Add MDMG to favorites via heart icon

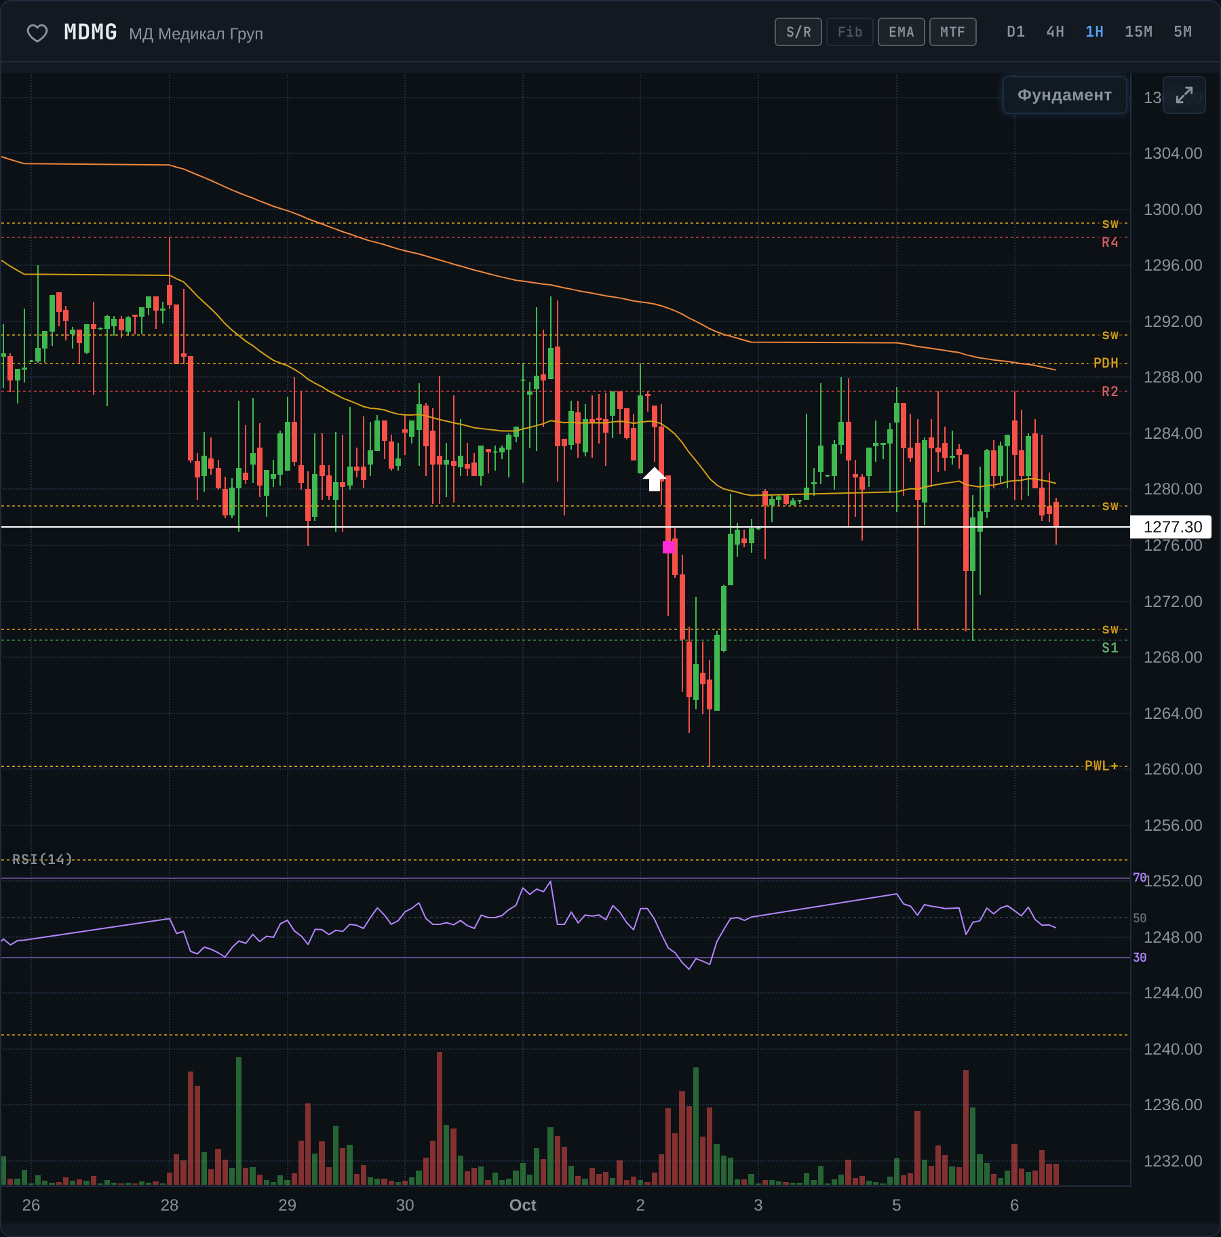37,33
